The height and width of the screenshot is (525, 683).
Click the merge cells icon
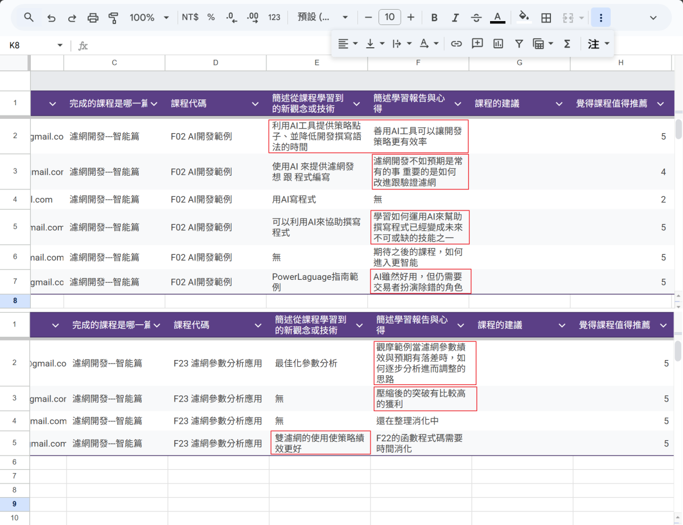(x=567, y=18)
